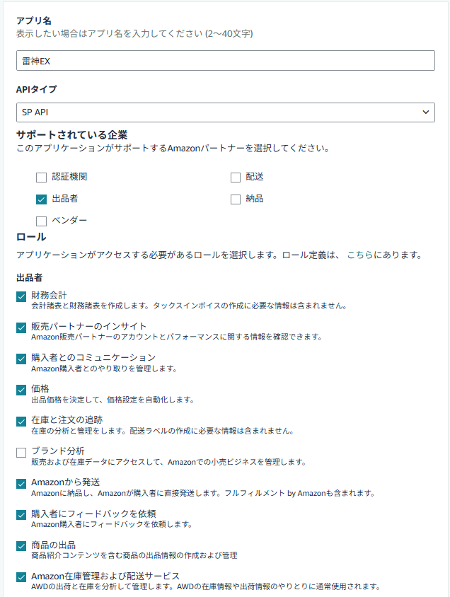The image size is (450, 597).
Task: Click the ロール section heading
Action: (31, 237)
